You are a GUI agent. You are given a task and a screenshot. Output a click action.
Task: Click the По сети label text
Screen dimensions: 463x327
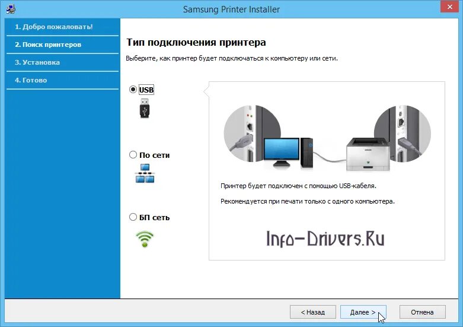click(x=154, y=155)
